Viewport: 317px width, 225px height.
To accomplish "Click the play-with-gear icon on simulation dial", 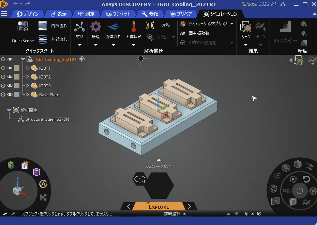I will 293,179.
